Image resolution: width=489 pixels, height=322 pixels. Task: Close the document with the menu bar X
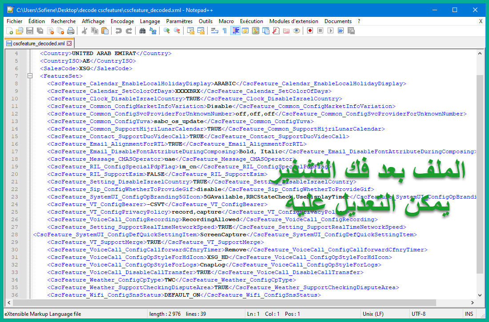(480, 21)
